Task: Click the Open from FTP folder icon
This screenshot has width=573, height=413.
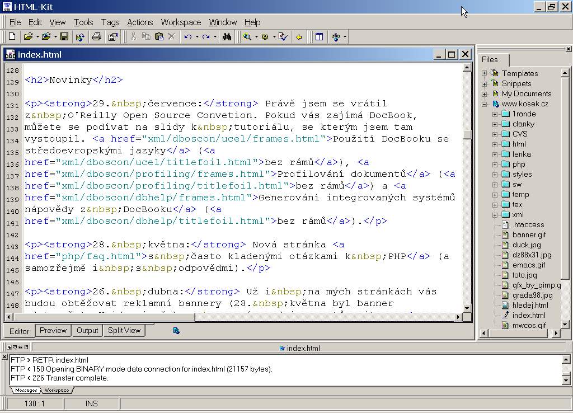Action: (46, 36)
